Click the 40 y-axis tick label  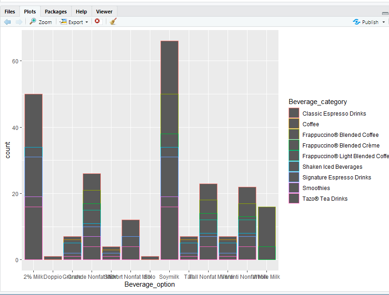pyautogui.click(x=15, y=128)
